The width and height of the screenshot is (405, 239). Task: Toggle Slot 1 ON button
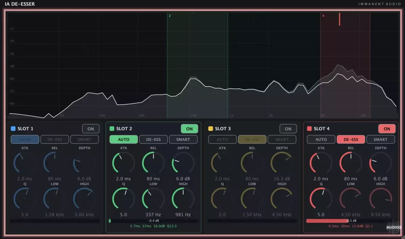tap(91, 129)
